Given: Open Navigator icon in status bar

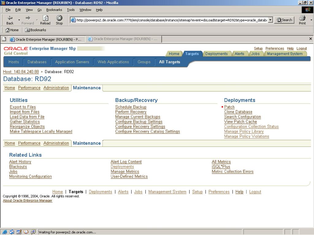Looking at the screenshot, I should coord(5,232).
